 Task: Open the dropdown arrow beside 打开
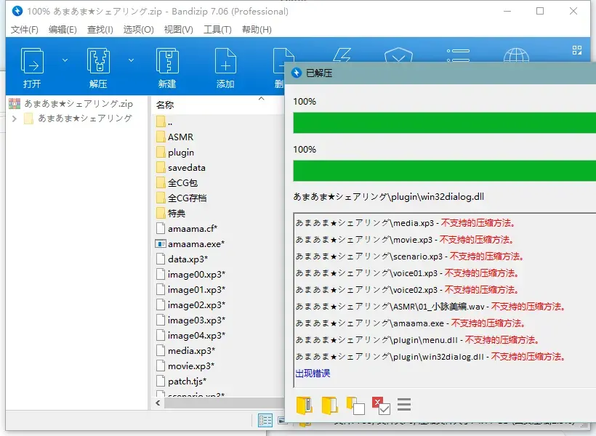(65, 60)
